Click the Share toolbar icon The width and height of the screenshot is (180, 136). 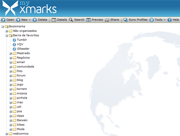(107, 20)
